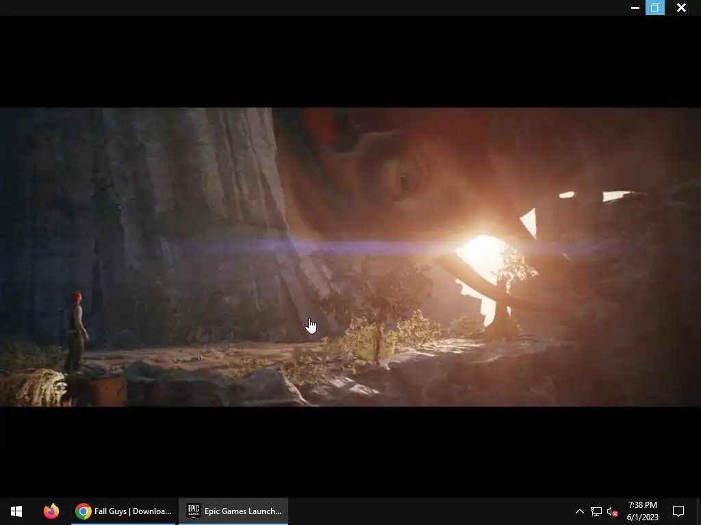The width and height of the screenshot is (701, 525).
Task: Open the notification action center
Action: [678, 511]
